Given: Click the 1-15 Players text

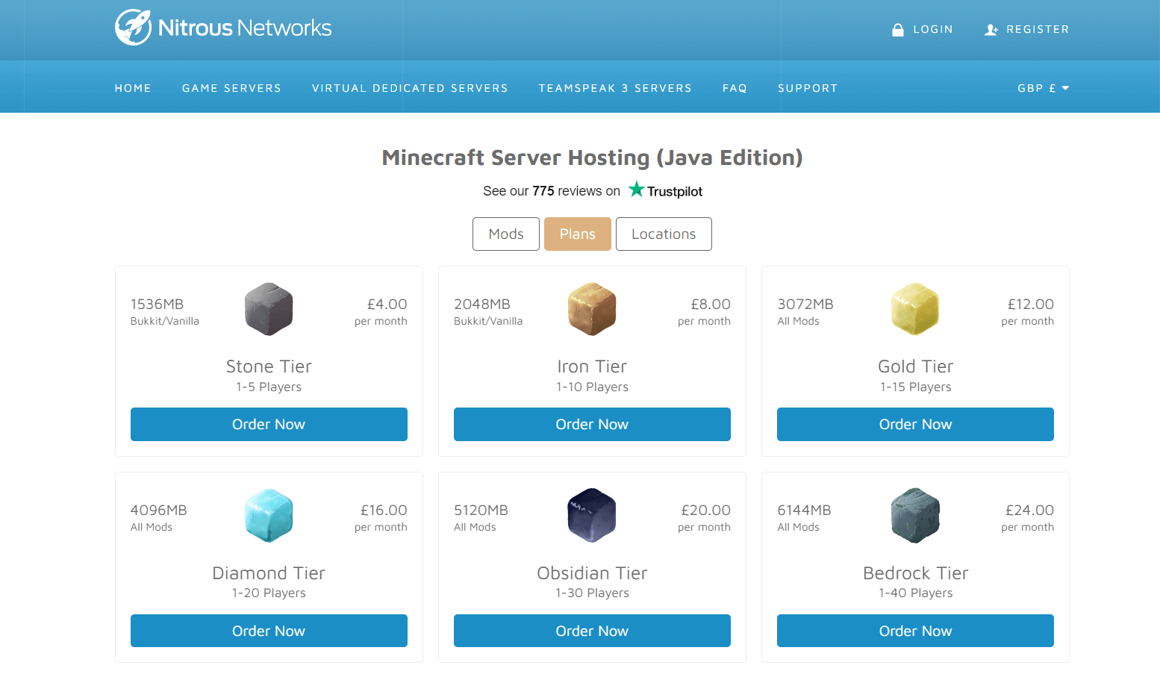Looking at the screenshot, I should click(915, 387).
